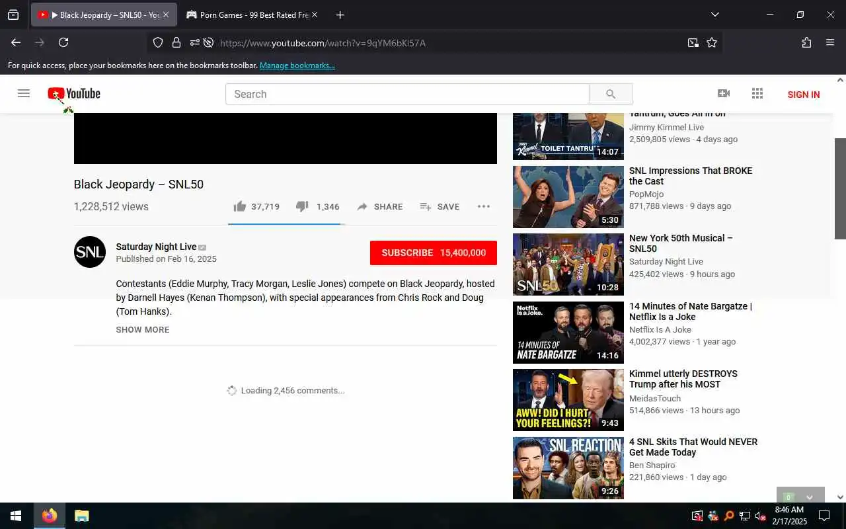The width and height of the screenshot is (846, 529).
Task: Open Firefox View tab icon
Action: click(13, 15)
